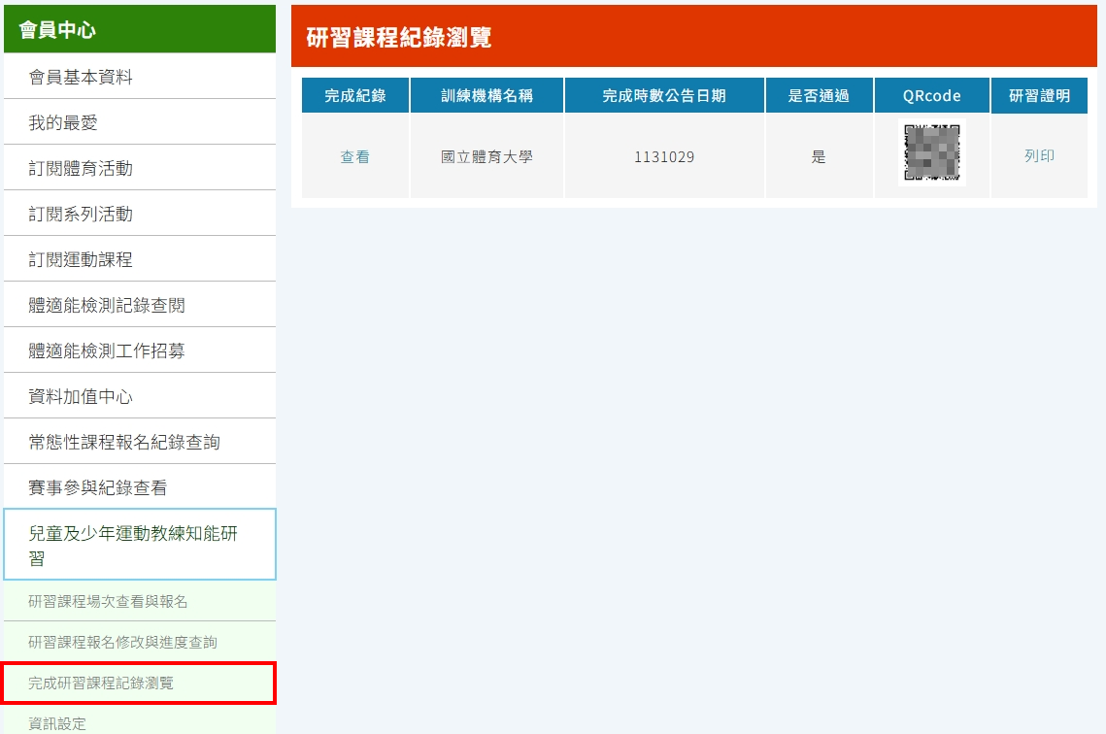Open 訂閱運動課程 menu entry
Viewport: 1106px width, 734px height.
[140, 259]
